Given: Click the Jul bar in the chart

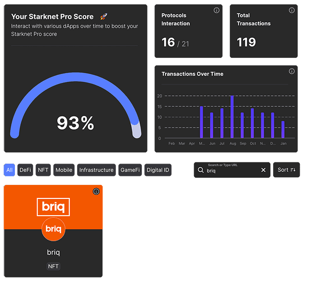Looking at the screenshot, I should (222, 123).
